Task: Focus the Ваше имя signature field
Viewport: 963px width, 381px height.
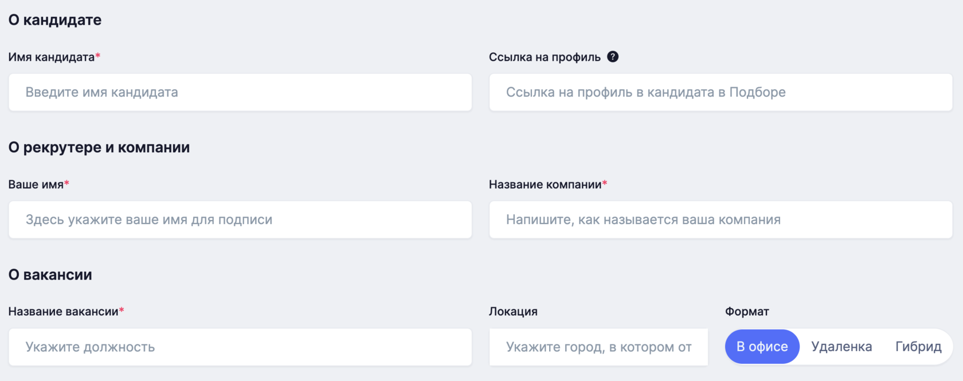Action: [x=240, y=219]
